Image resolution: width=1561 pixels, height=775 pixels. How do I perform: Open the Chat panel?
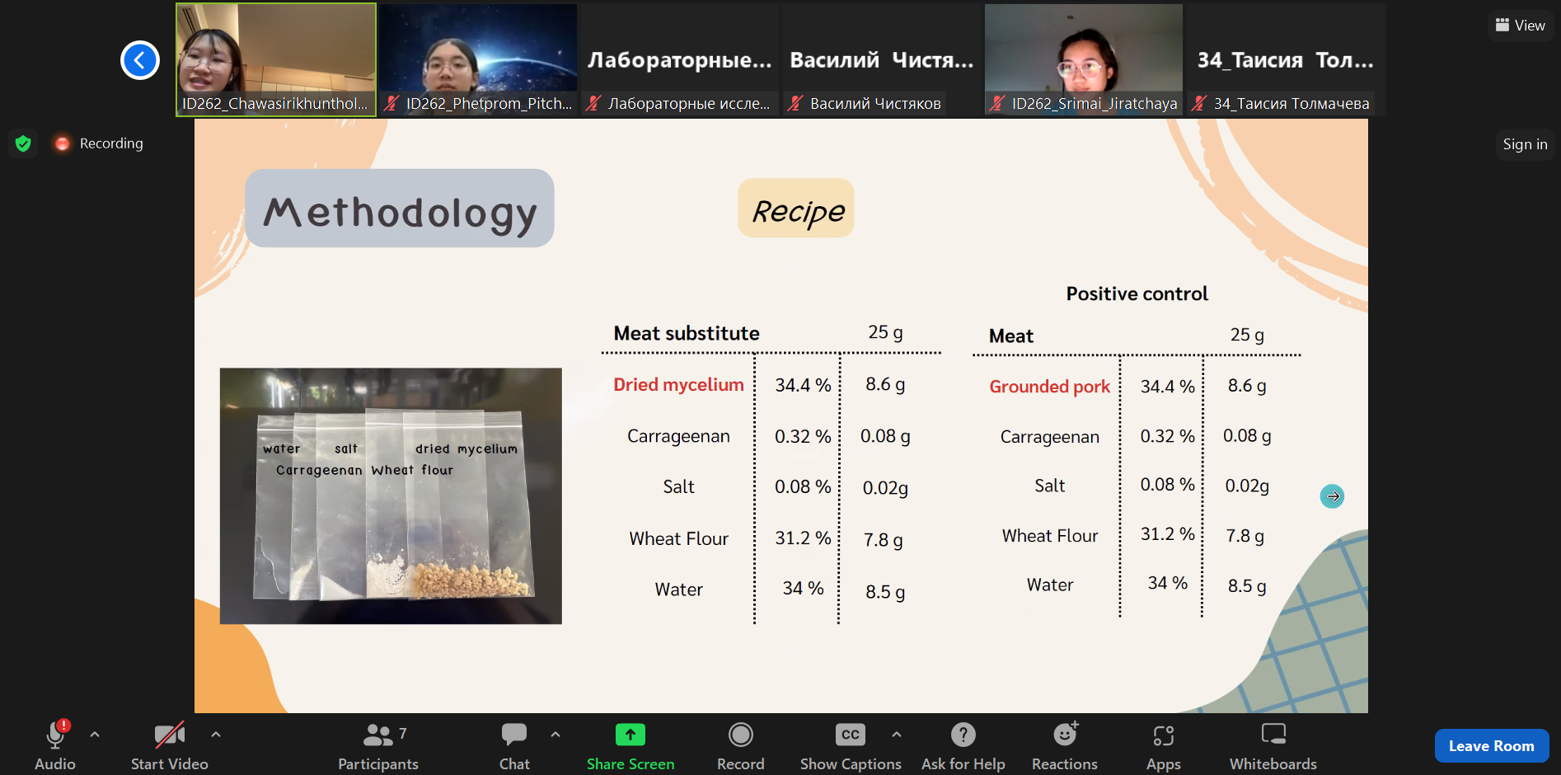514,745
